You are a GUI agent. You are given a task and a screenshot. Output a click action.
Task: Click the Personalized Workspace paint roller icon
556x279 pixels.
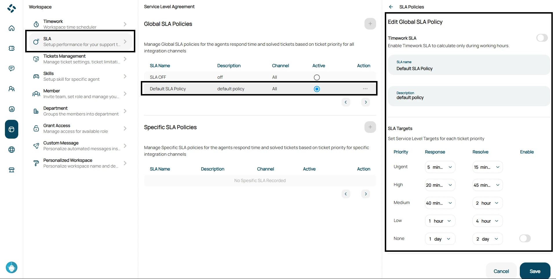36,163
